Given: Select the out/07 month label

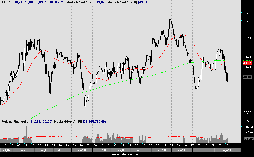Looking at the screenshot, I should [24, 150].
